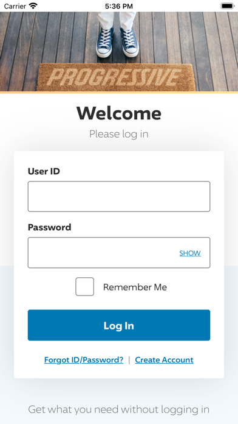
Task: Tap the Welcome heading
Action: [119, 113]
